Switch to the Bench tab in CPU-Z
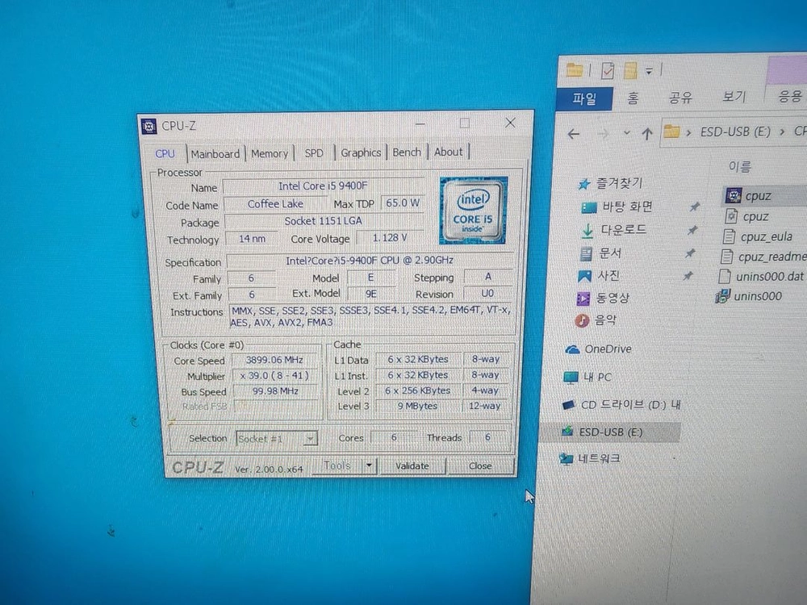This screenshot has width=807, height=605. 406,152
